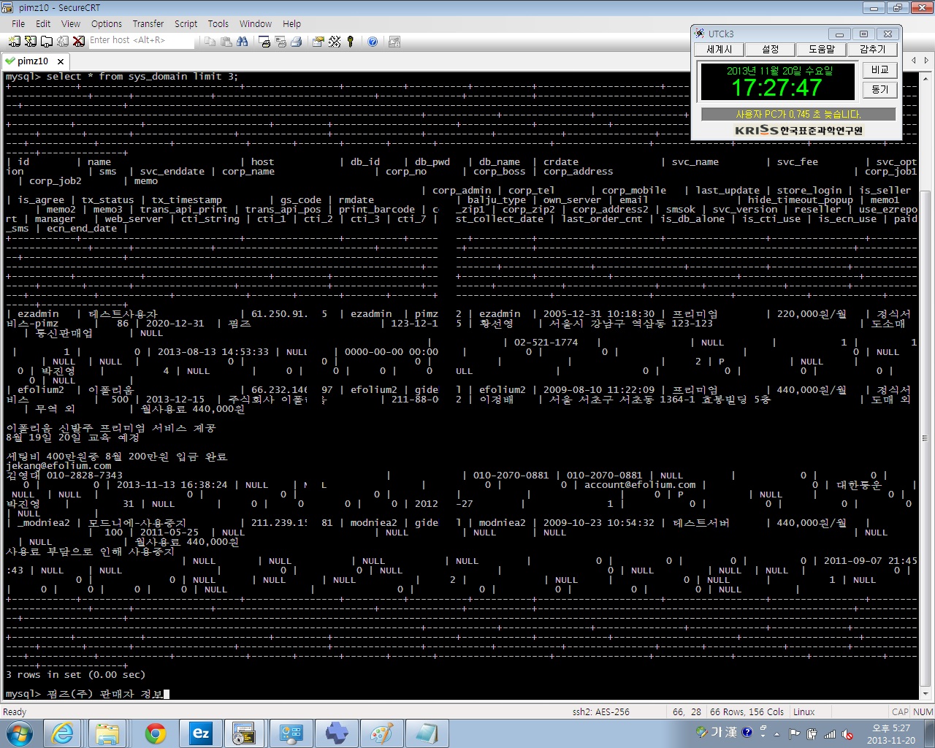
Task: Click the IME Hanja 漢 indicator
Action: pos(730,732)
